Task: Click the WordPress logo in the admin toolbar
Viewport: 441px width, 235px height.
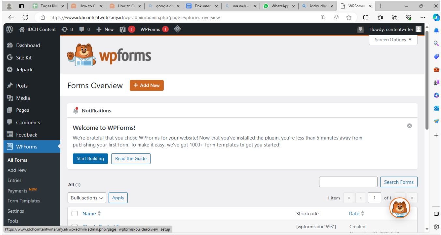Action: tap(9, 29)
